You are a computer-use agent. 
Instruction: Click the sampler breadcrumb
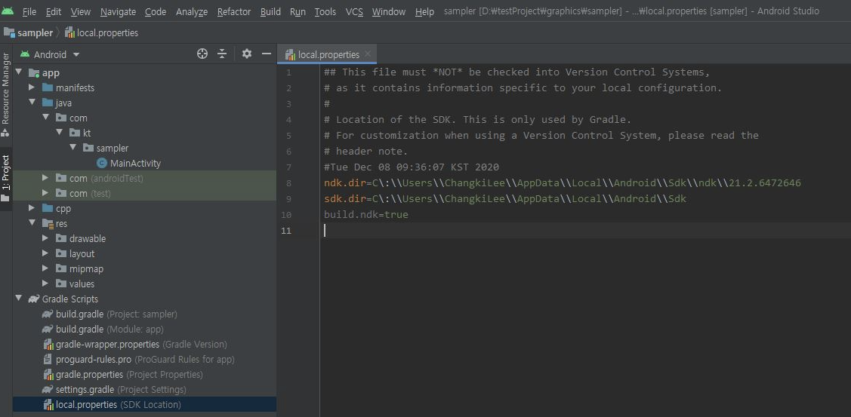[28, 33]
